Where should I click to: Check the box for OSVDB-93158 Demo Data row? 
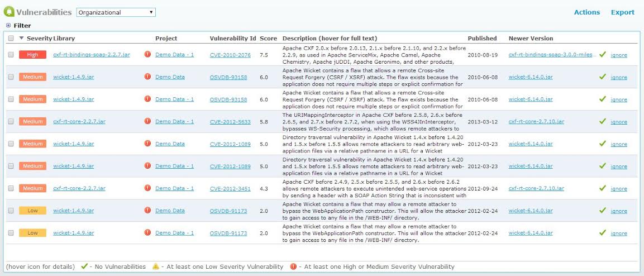pyautogui.click(x=11, y=77)
